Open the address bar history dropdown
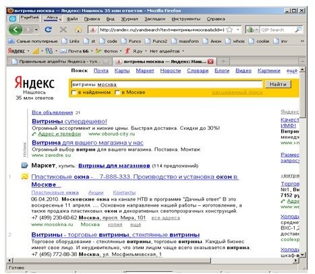This screenshot has height=274, width=315. (238, 30)
